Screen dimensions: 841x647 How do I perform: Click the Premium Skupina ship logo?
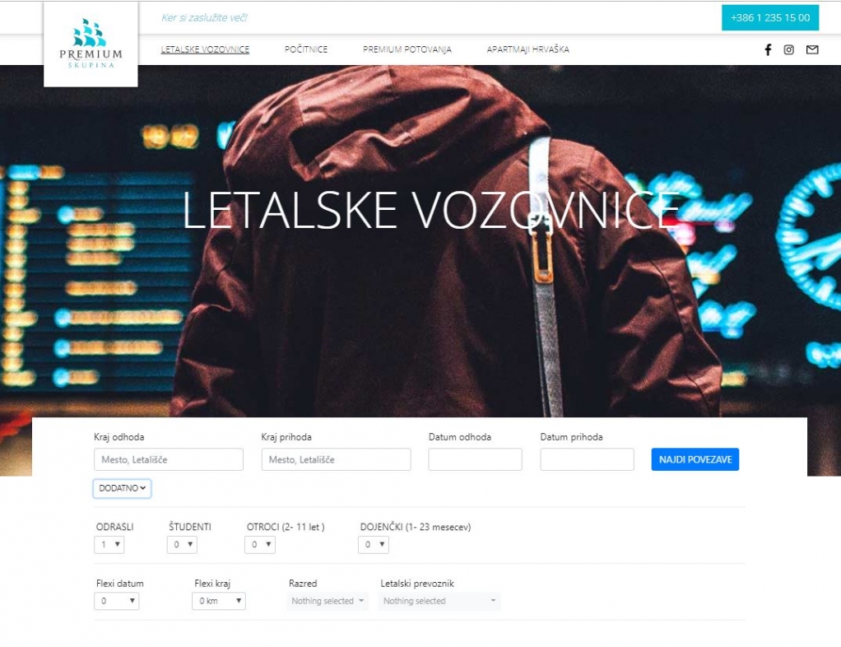91,44
